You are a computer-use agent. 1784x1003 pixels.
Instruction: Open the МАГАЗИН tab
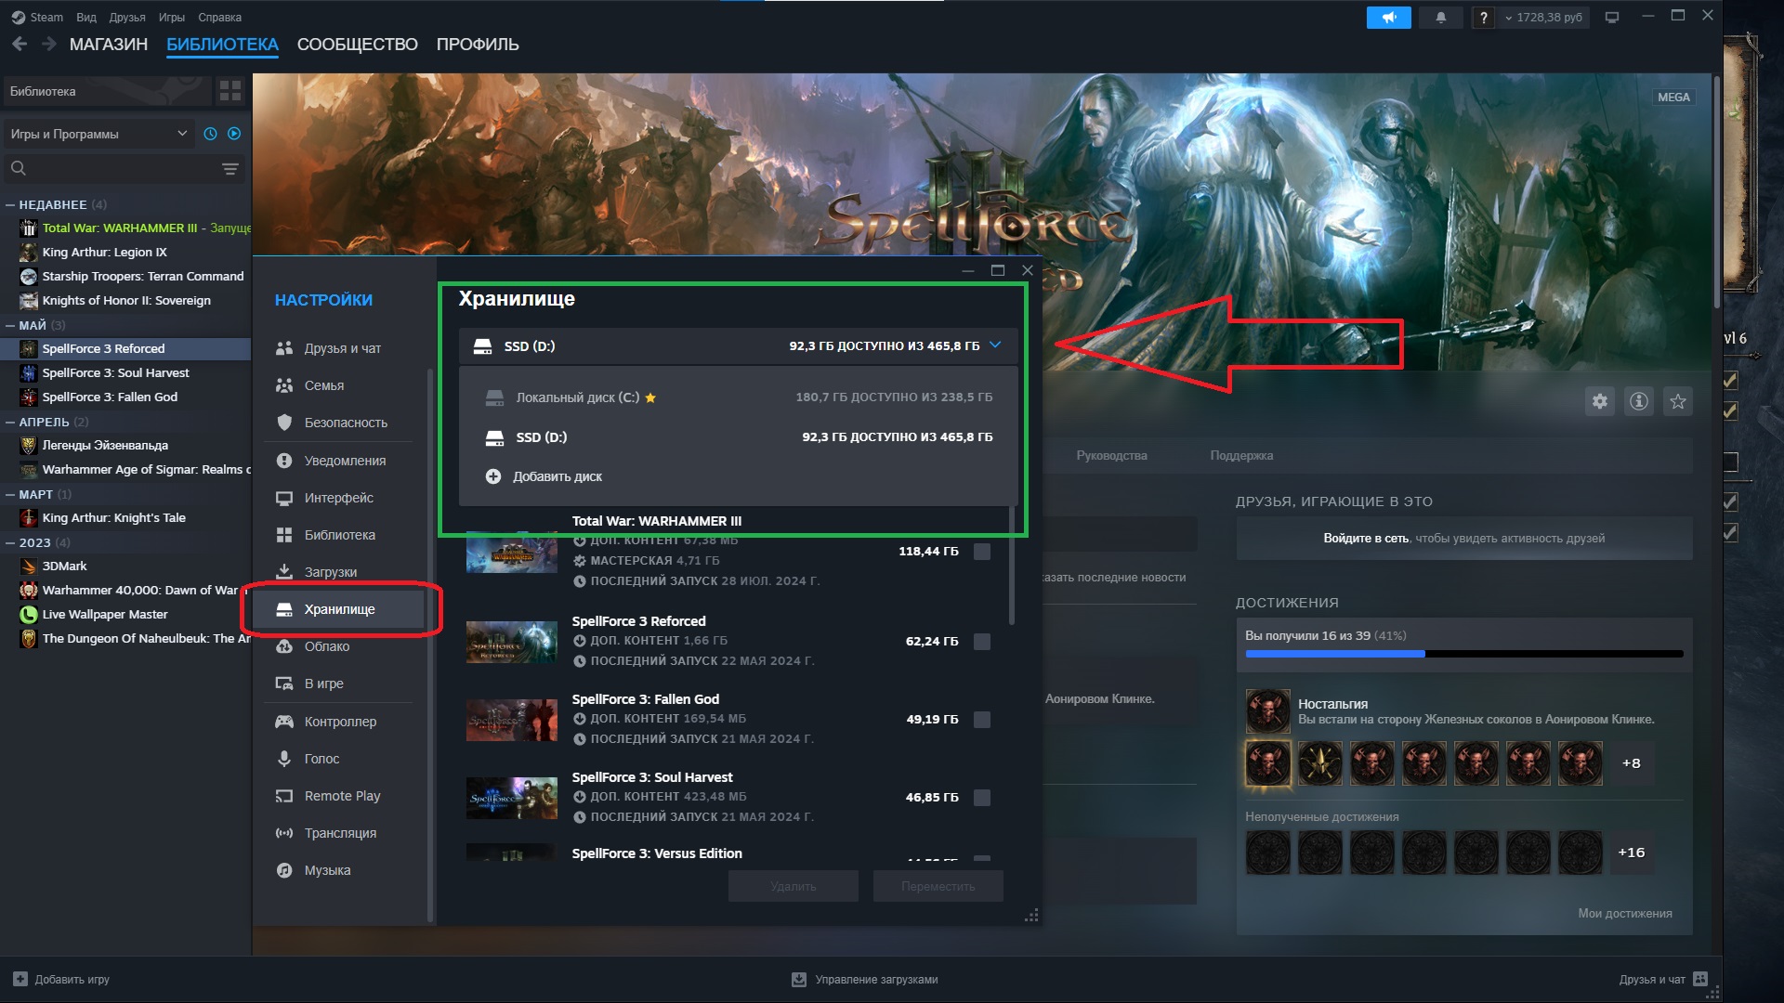[109, 45]
